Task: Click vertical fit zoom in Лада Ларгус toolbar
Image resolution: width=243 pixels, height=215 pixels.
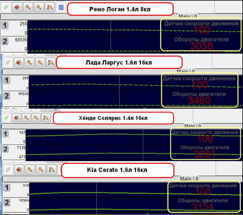Action: pos(50,62)
